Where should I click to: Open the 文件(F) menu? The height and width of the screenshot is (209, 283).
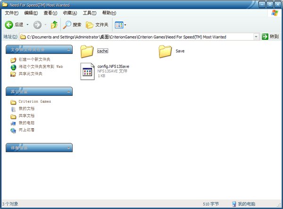click(12, 13)
